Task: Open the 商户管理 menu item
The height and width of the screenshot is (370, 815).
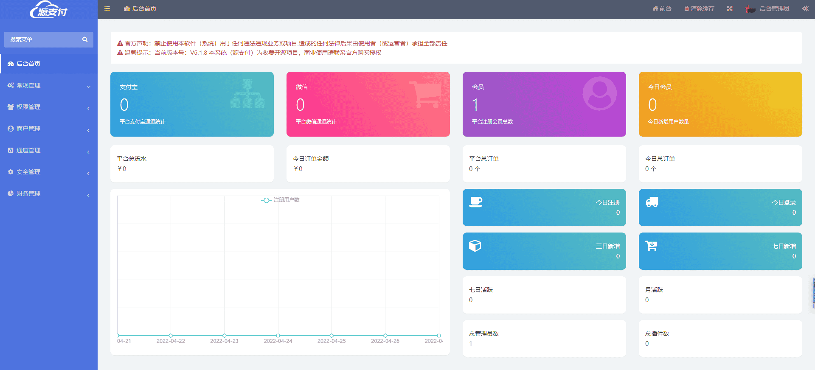Action: 49,129
